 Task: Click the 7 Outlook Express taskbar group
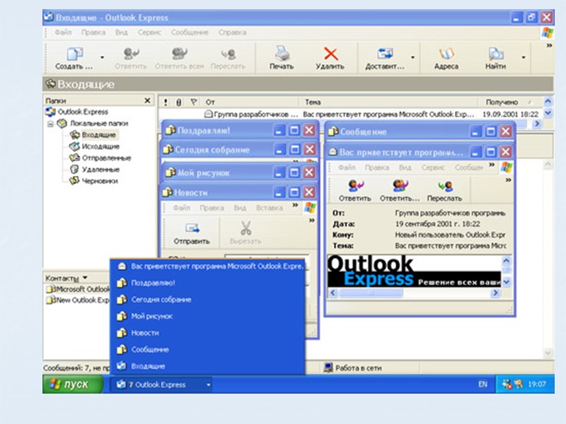(x=161, y=384)
